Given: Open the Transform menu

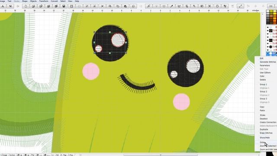Looking at the screenshot, I should tap(44, 1).
